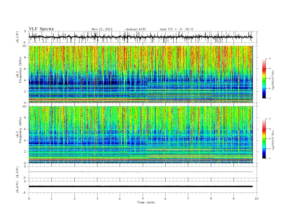Click the "9" minute tick label
This screenshot has height=223, width=289.
(234, 199)
